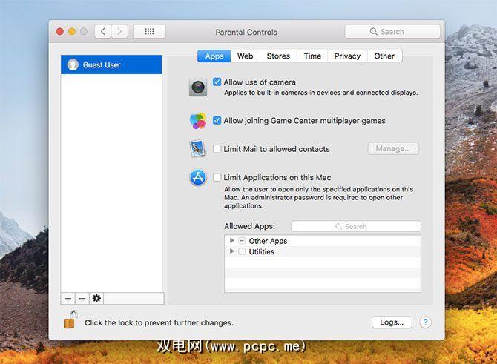This screenshot has width=497, height=364.
Task: Click the Parental Controls toolbar search field
Action: tap(392, 31)
